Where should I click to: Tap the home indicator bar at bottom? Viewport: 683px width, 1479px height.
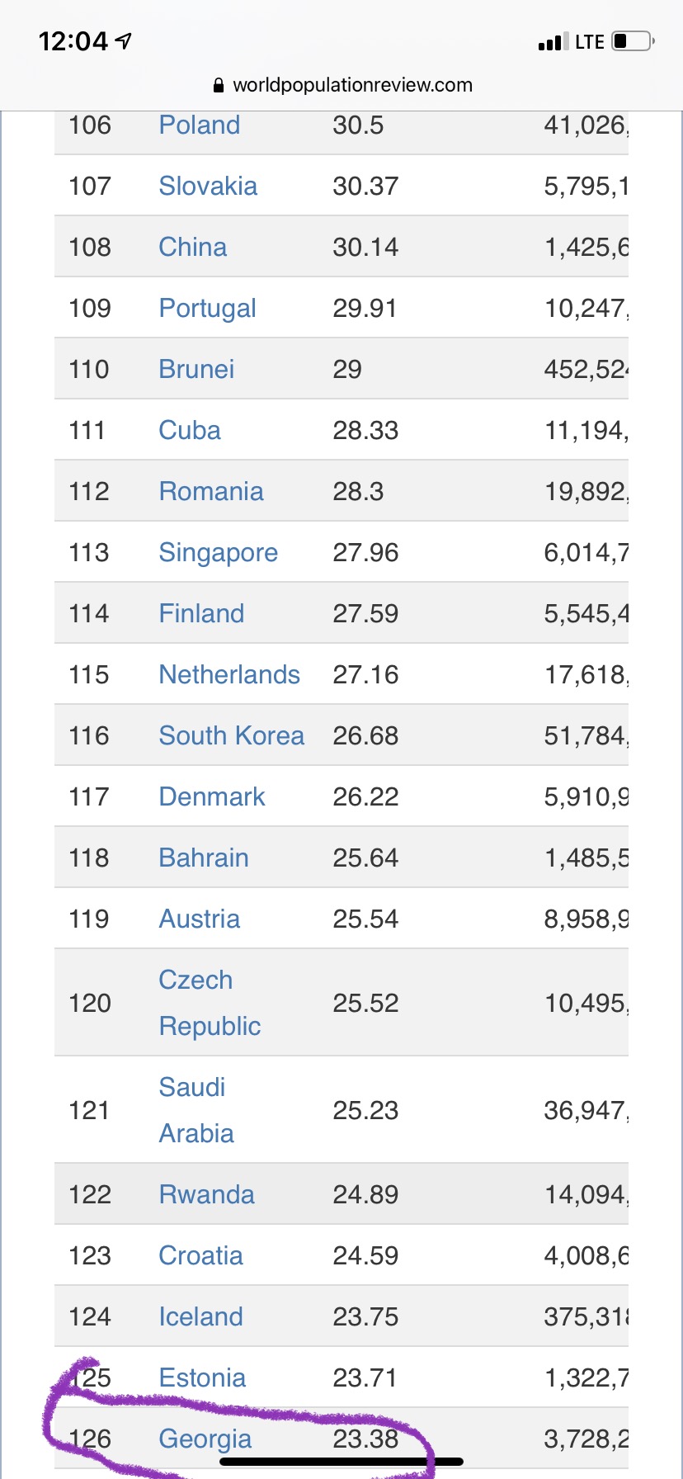(x=341, y=1462)
